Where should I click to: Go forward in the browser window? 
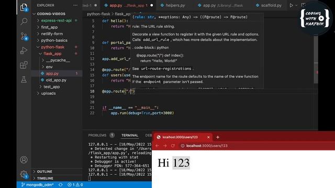165,146
